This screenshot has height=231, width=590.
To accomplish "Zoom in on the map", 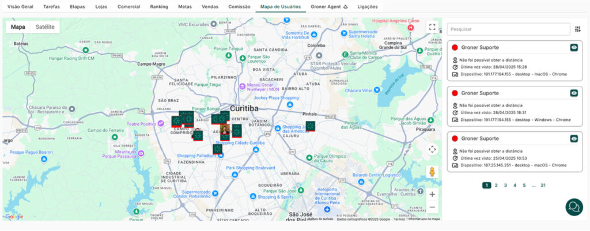I will coord(432,194).
